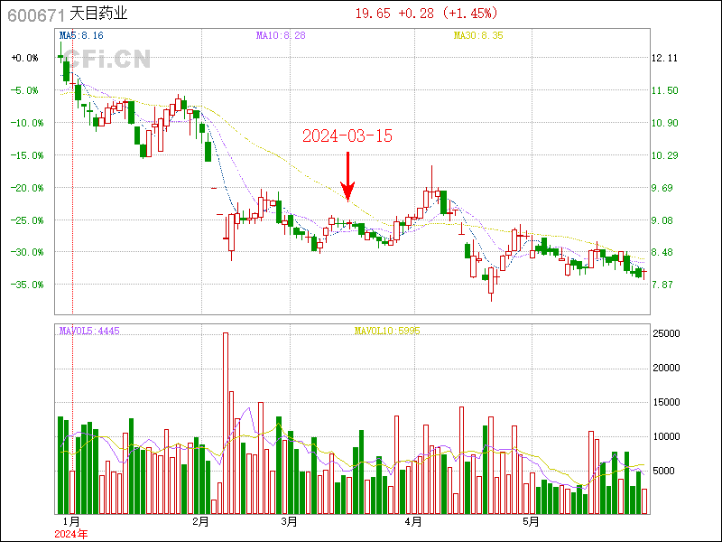Image resolution: width=722 pixels, height=542 pixels.
Task: Click the -20.0% percent axis label
Action: pyautogui.click(x=27, y=188)
